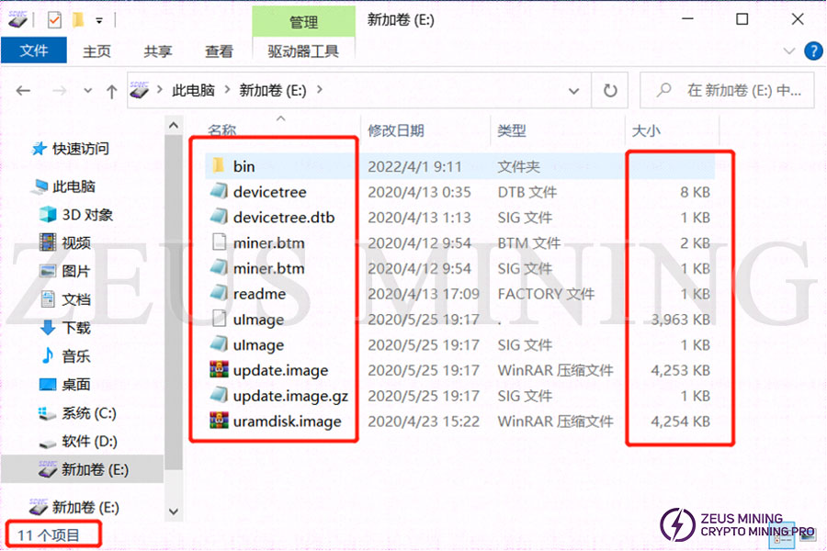This screenshot has height=551, width=827.
Task: Click the Properties checkmark icon in title bar
Action: click(x=54, y=19)
